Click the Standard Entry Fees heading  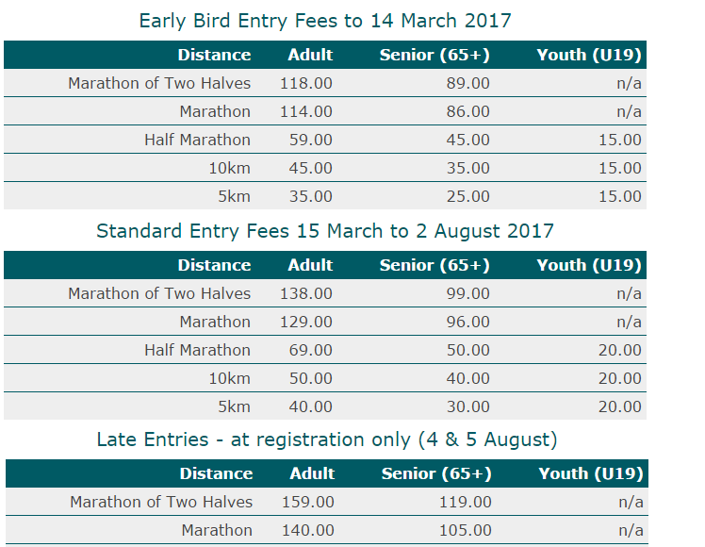tap(325, 231)
